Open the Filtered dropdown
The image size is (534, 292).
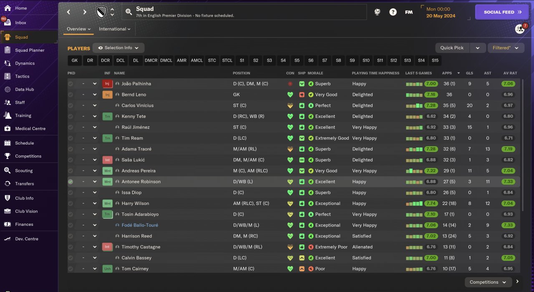pos(506,48)
